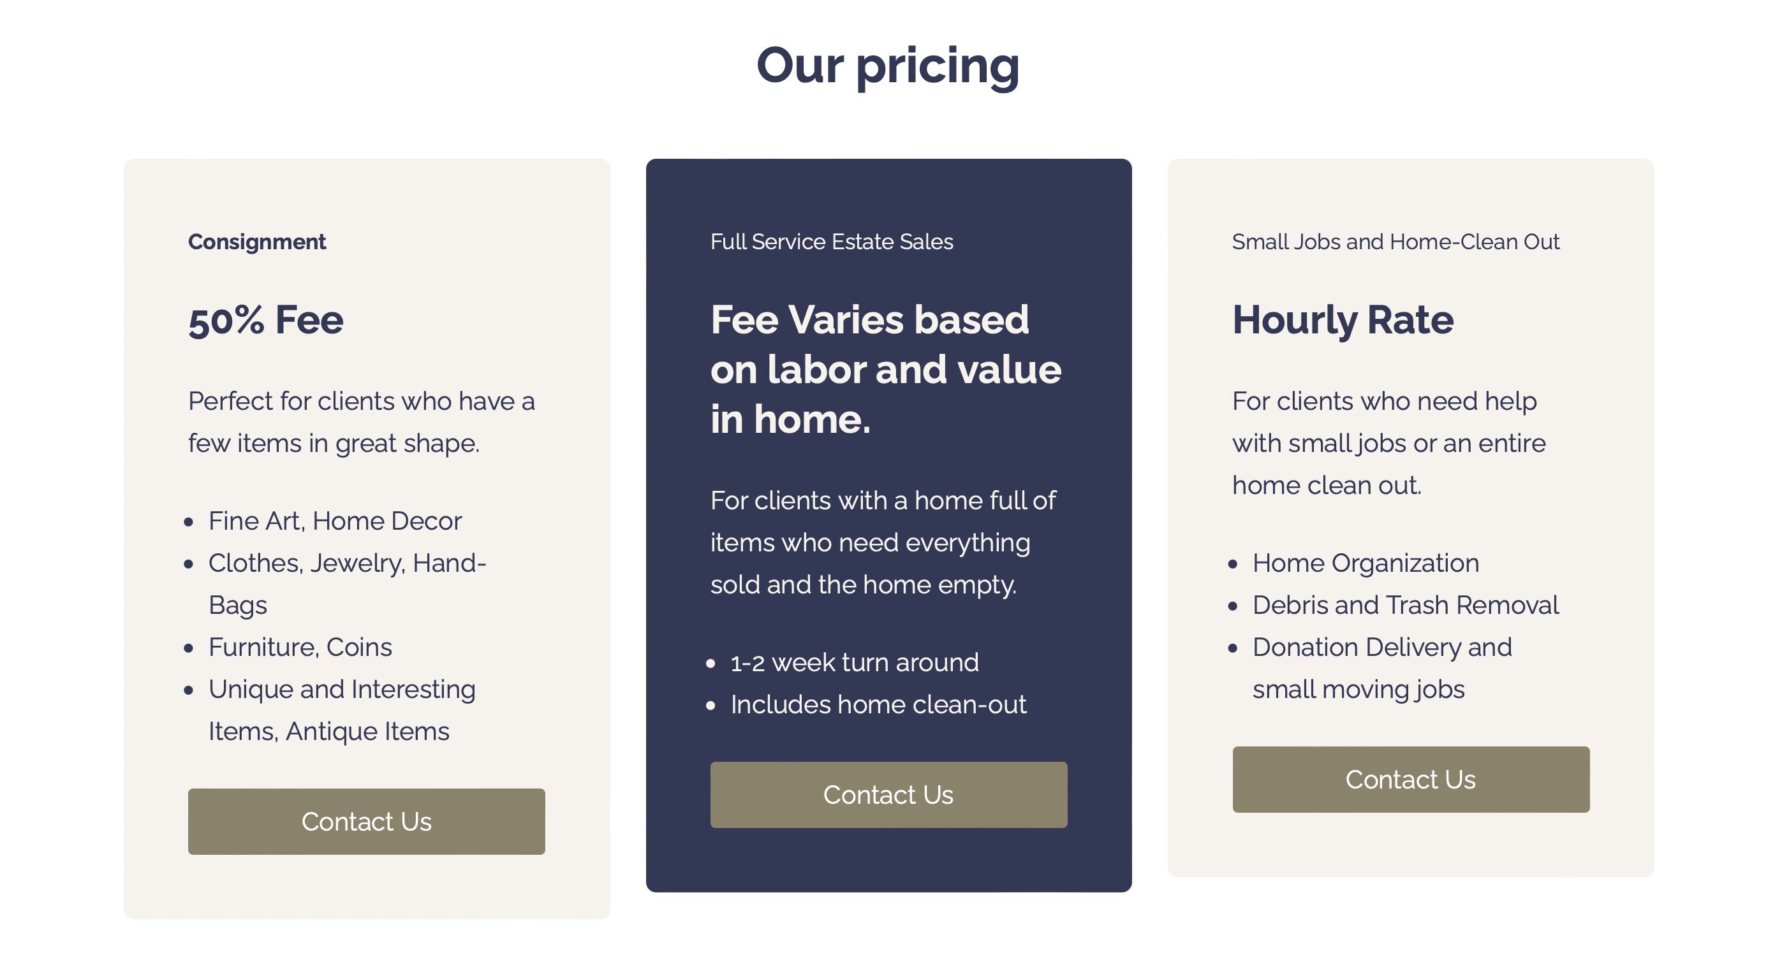Click the Fee Varies based on labor heading
The image size is (1782, 974).
[885, 367]
